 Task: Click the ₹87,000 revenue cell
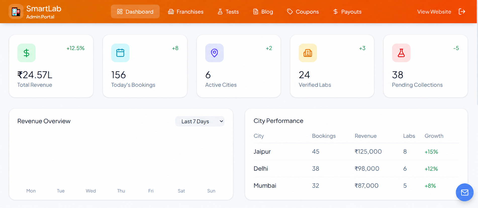coord(366,186)
